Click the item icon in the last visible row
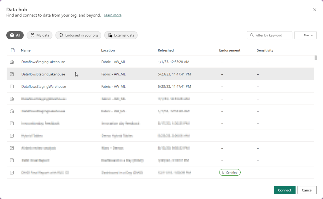This screenshot has width=323, height=199. [x=12, y=173]
